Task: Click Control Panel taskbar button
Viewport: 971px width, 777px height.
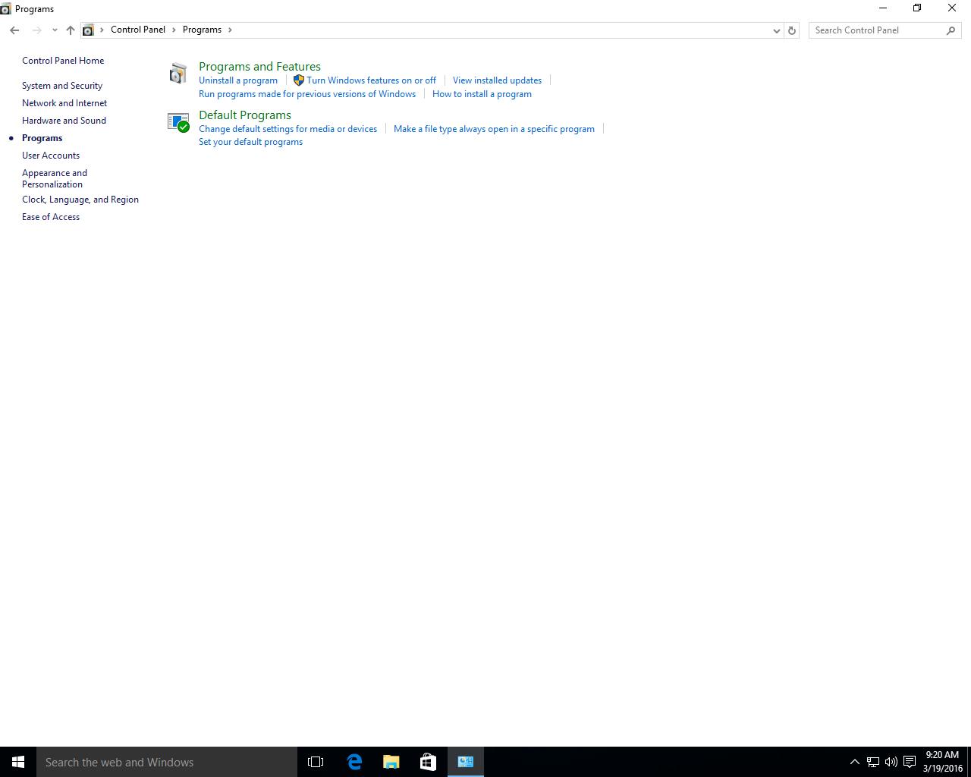Action: coord(466,762)
